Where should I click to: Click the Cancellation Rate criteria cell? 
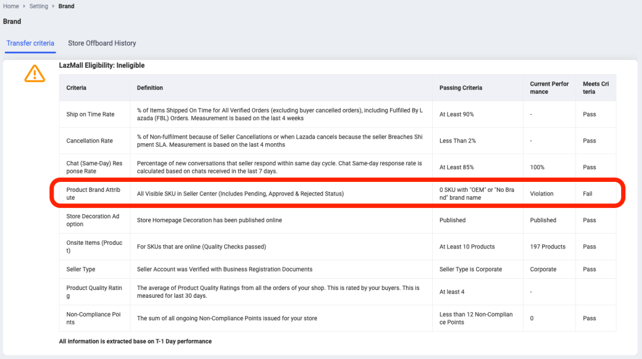pos(89,141)
